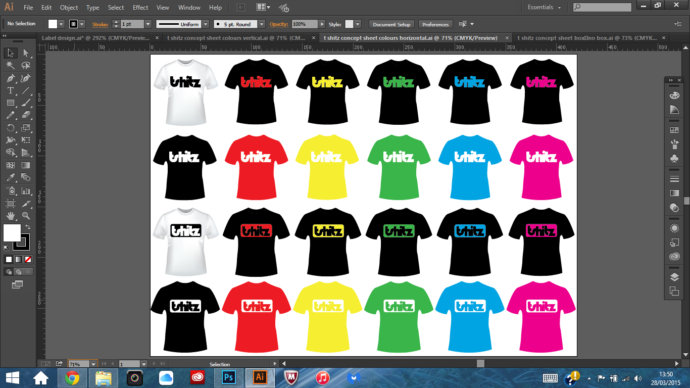Viewport: 690px width, 388px height.
Task: Grab the Hand tool
Action: coord(9,215)
